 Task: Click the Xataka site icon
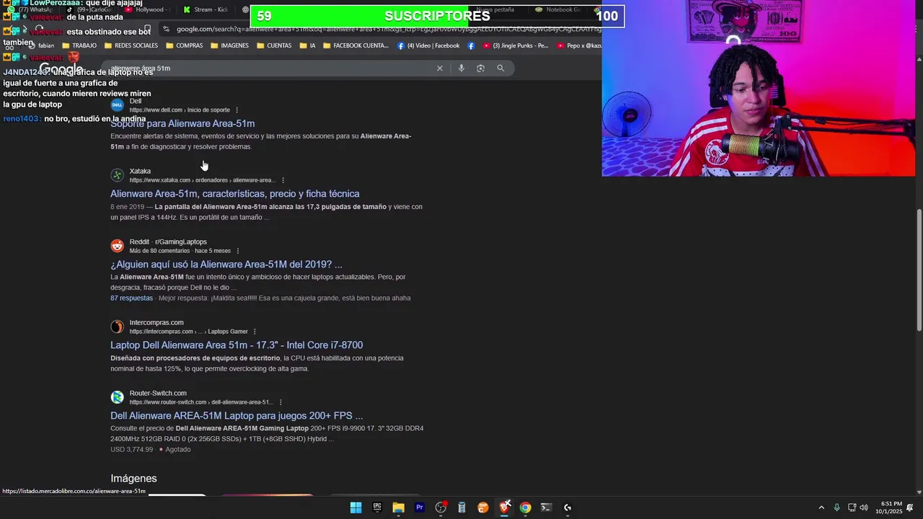tap(117, 175)
